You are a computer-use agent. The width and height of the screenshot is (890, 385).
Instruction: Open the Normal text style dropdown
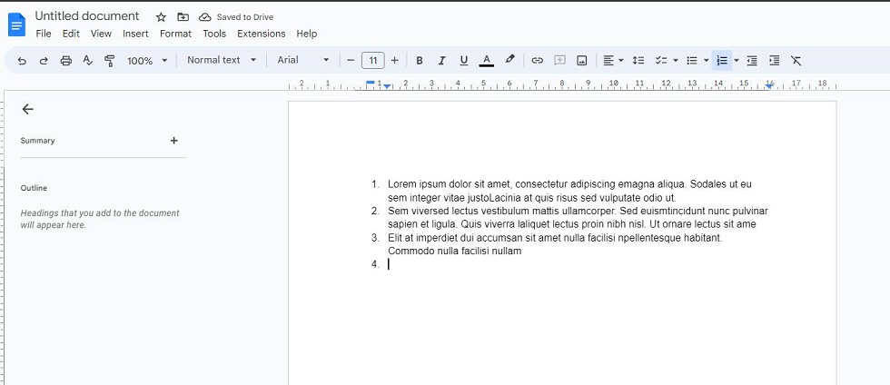tap(222, 60)
